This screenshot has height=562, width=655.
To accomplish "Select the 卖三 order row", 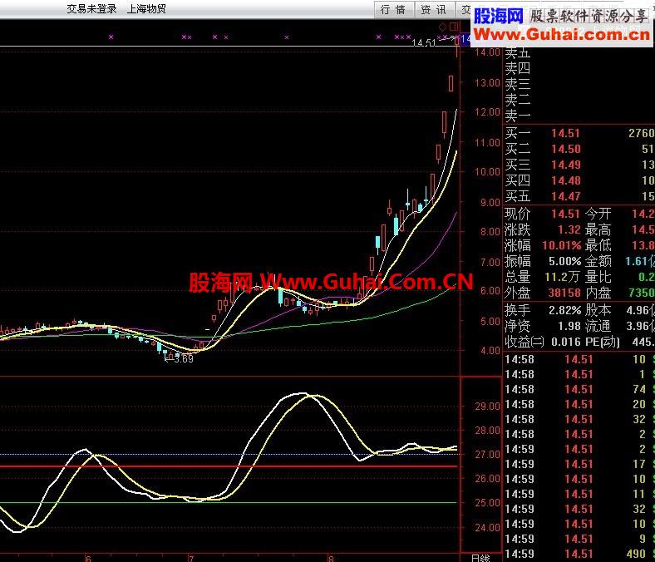I will coord(579,84).
